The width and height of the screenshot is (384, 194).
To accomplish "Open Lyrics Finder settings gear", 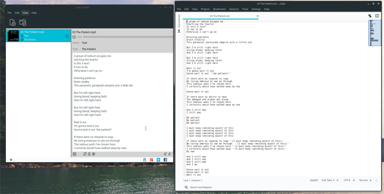I will (x=11, y=159).
